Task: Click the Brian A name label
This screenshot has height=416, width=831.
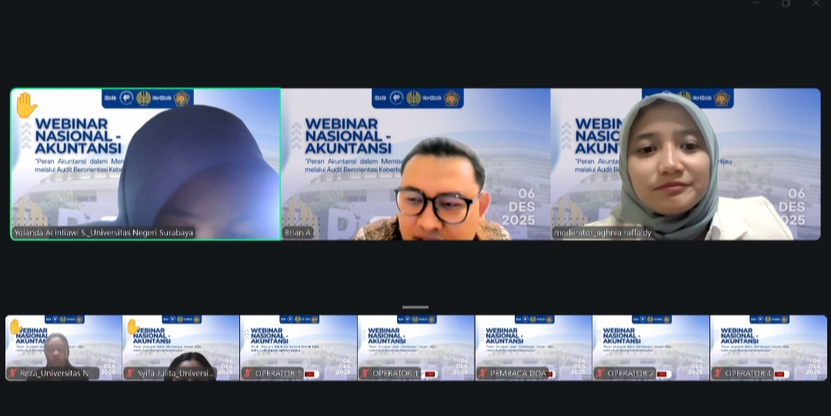Action: click(298, 232)
